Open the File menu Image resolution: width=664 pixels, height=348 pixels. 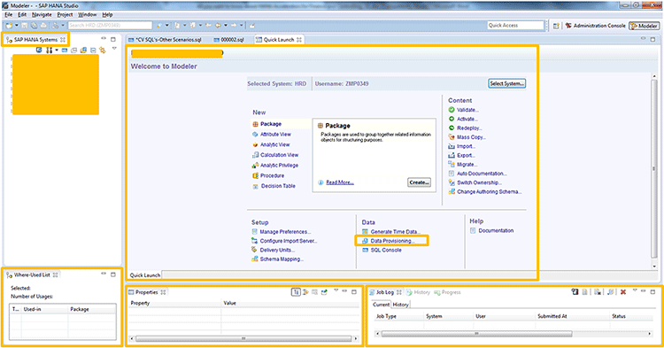click(x=9, y=14)
